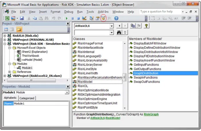The image size is (201, 131).
Task: Switch to the Categorized properties tab
Action: [x=27, y=98]
